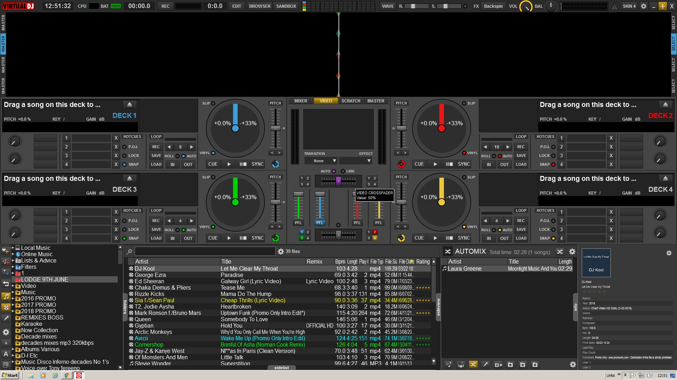Open file list options gear near 39 files
Image resolution: width=677 pixels, height=380 pixels.
point(281,252)
